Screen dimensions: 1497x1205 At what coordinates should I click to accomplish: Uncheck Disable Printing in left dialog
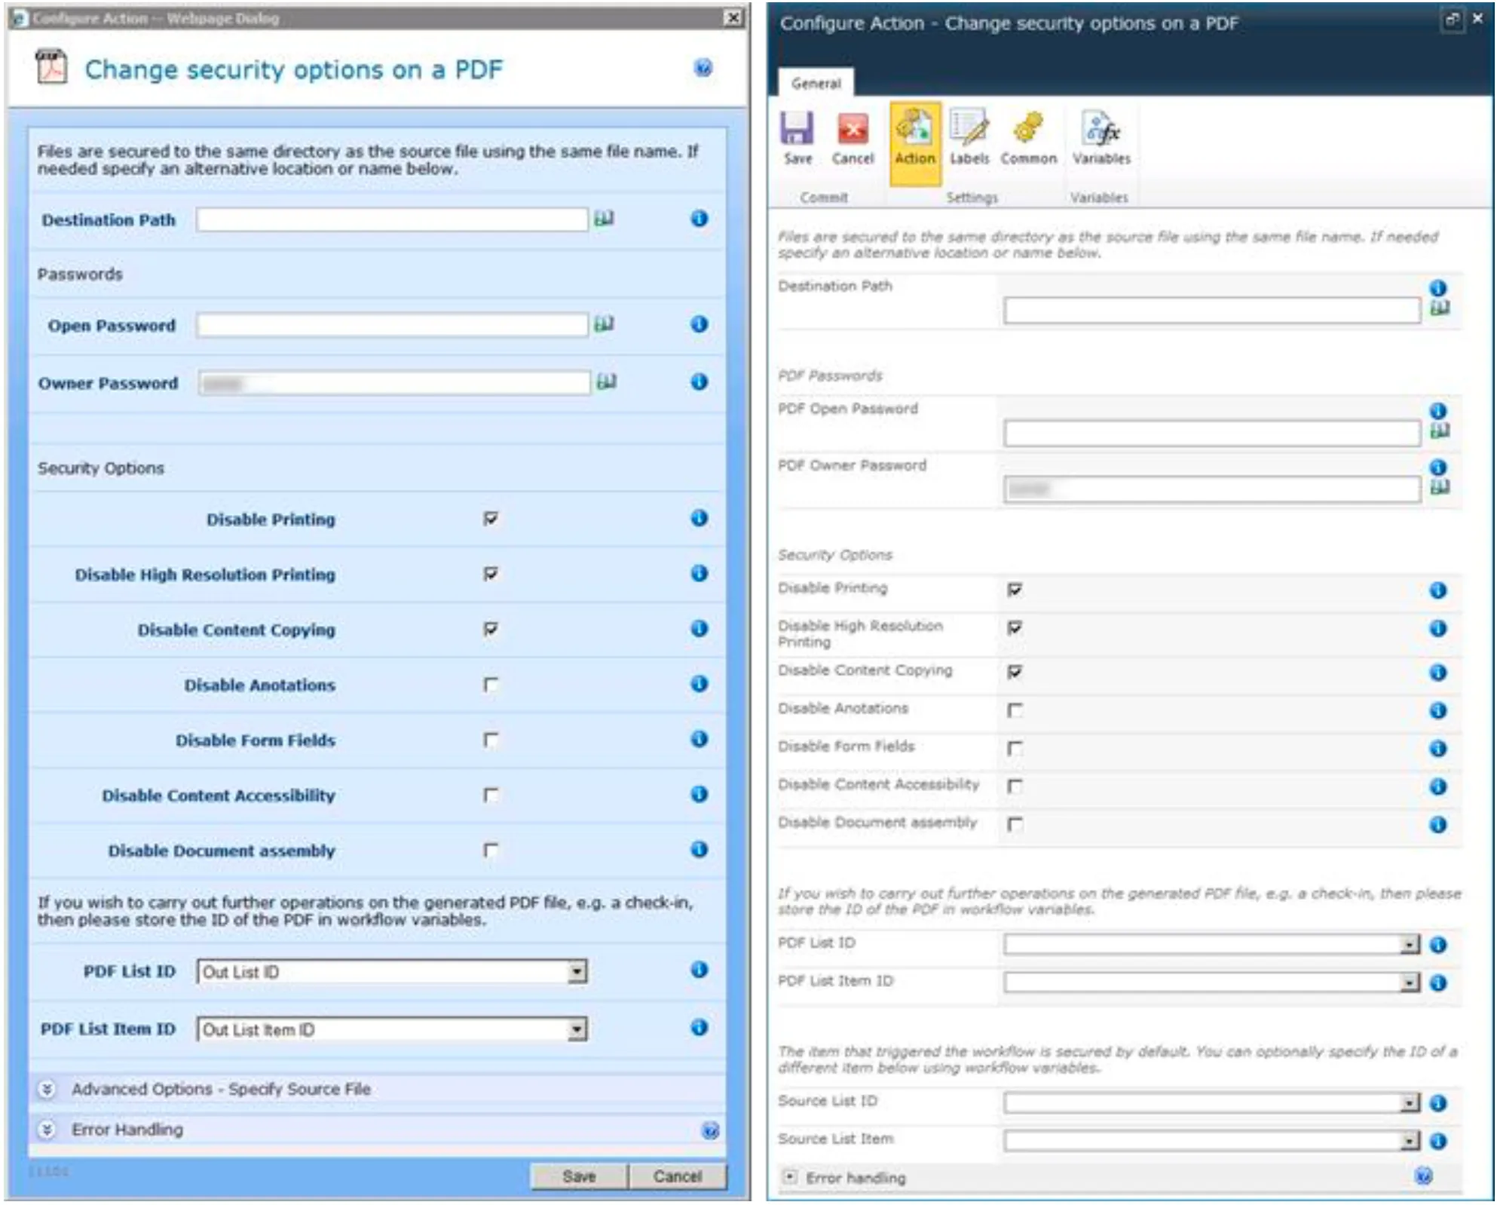[491, 519]
